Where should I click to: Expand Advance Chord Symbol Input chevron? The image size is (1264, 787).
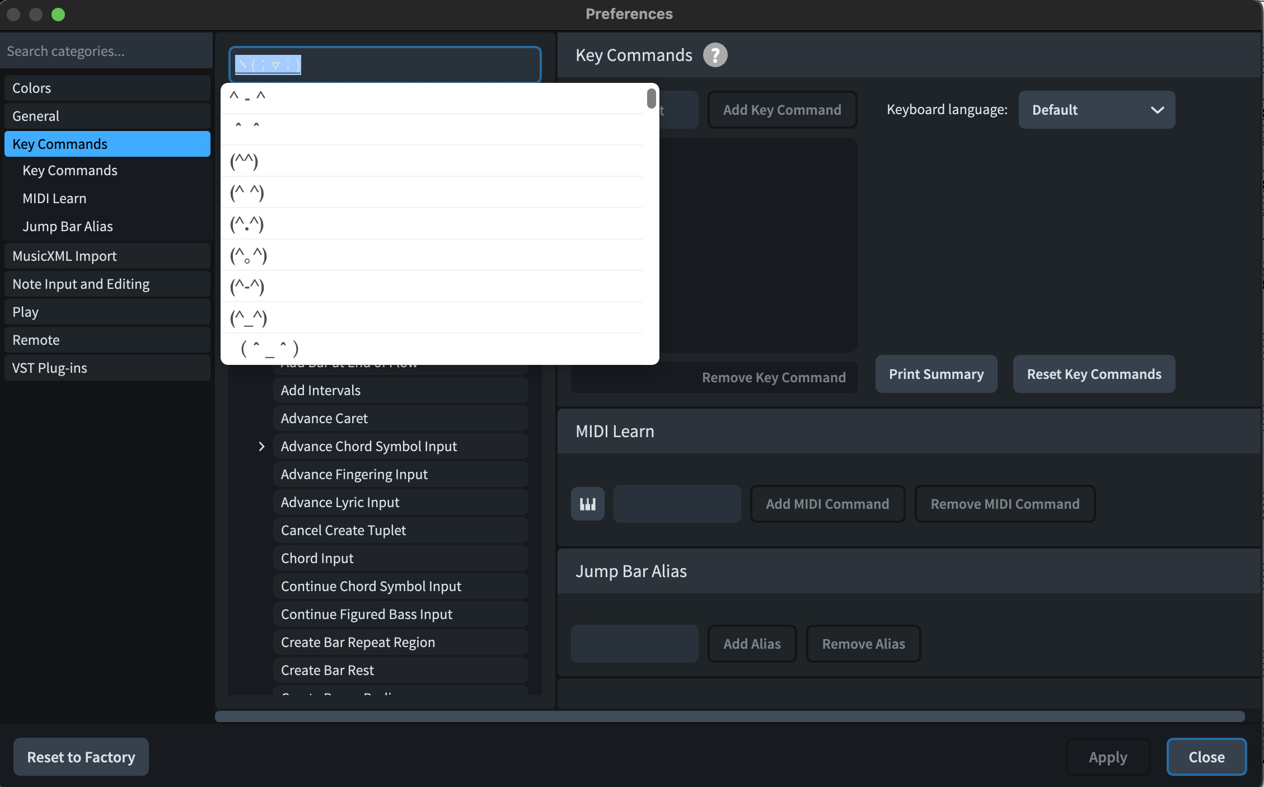pos(261,446)
